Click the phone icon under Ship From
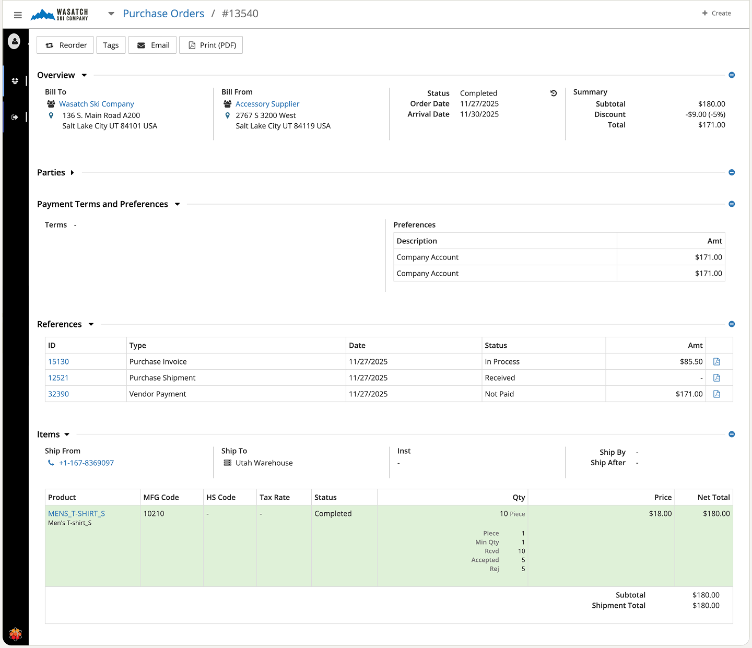Screen dimensions: 752x648 tap(51, 463)
